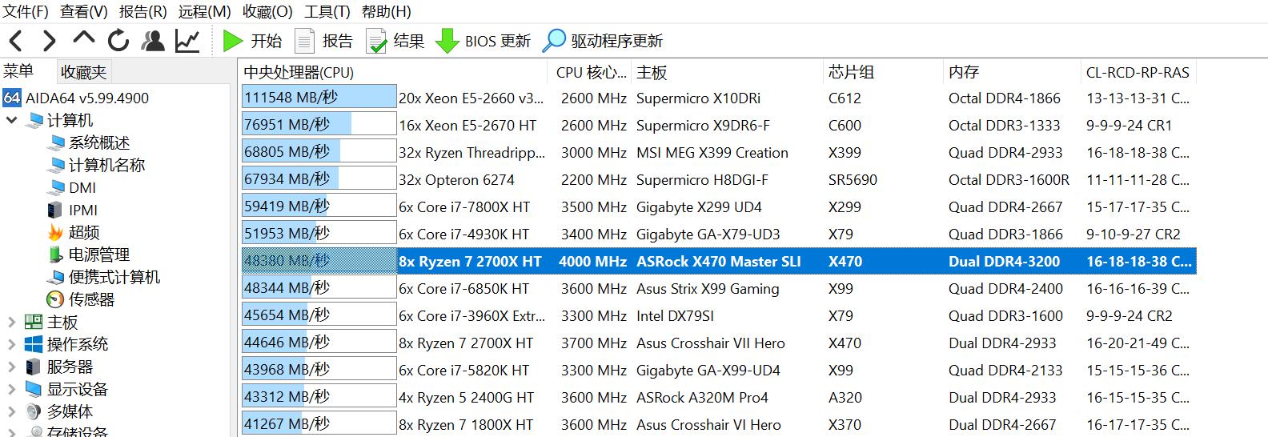Click the refresh icon in toolbar

(x=118, y=40)
